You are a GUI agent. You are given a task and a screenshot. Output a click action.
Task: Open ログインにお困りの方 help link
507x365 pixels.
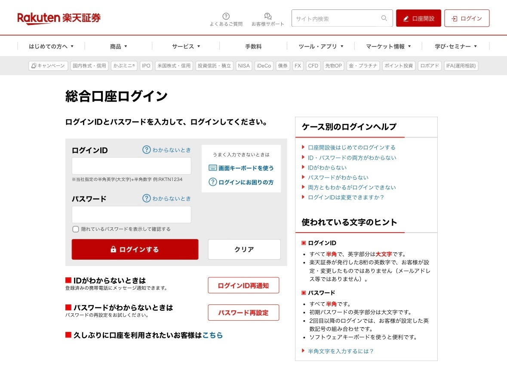(241, 182)
